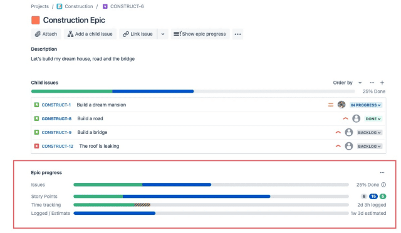Click the info icon next to 25% Done

[x=383, y=185]
